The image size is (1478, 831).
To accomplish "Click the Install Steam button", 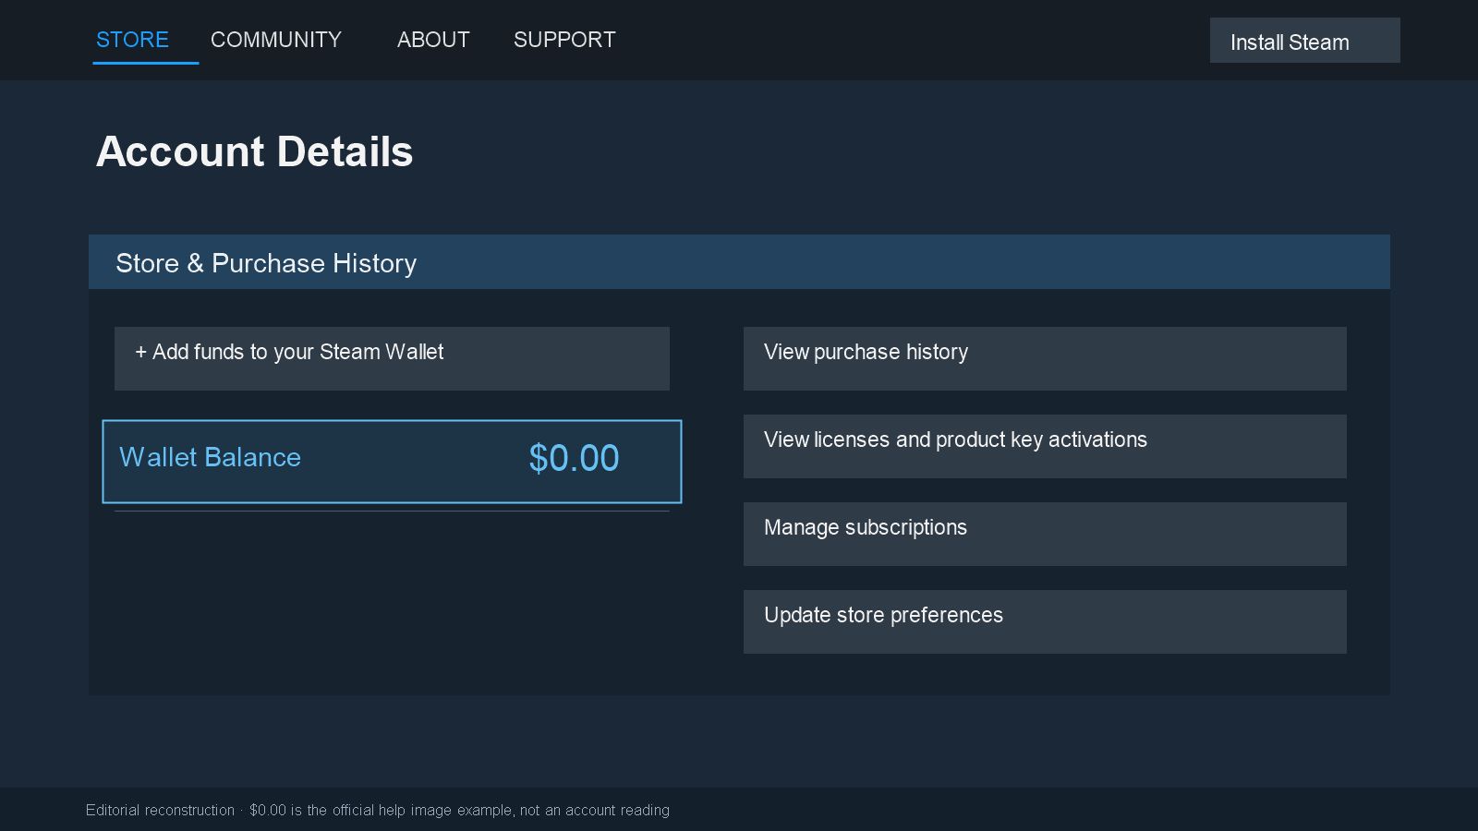I will pos(1304,41).
